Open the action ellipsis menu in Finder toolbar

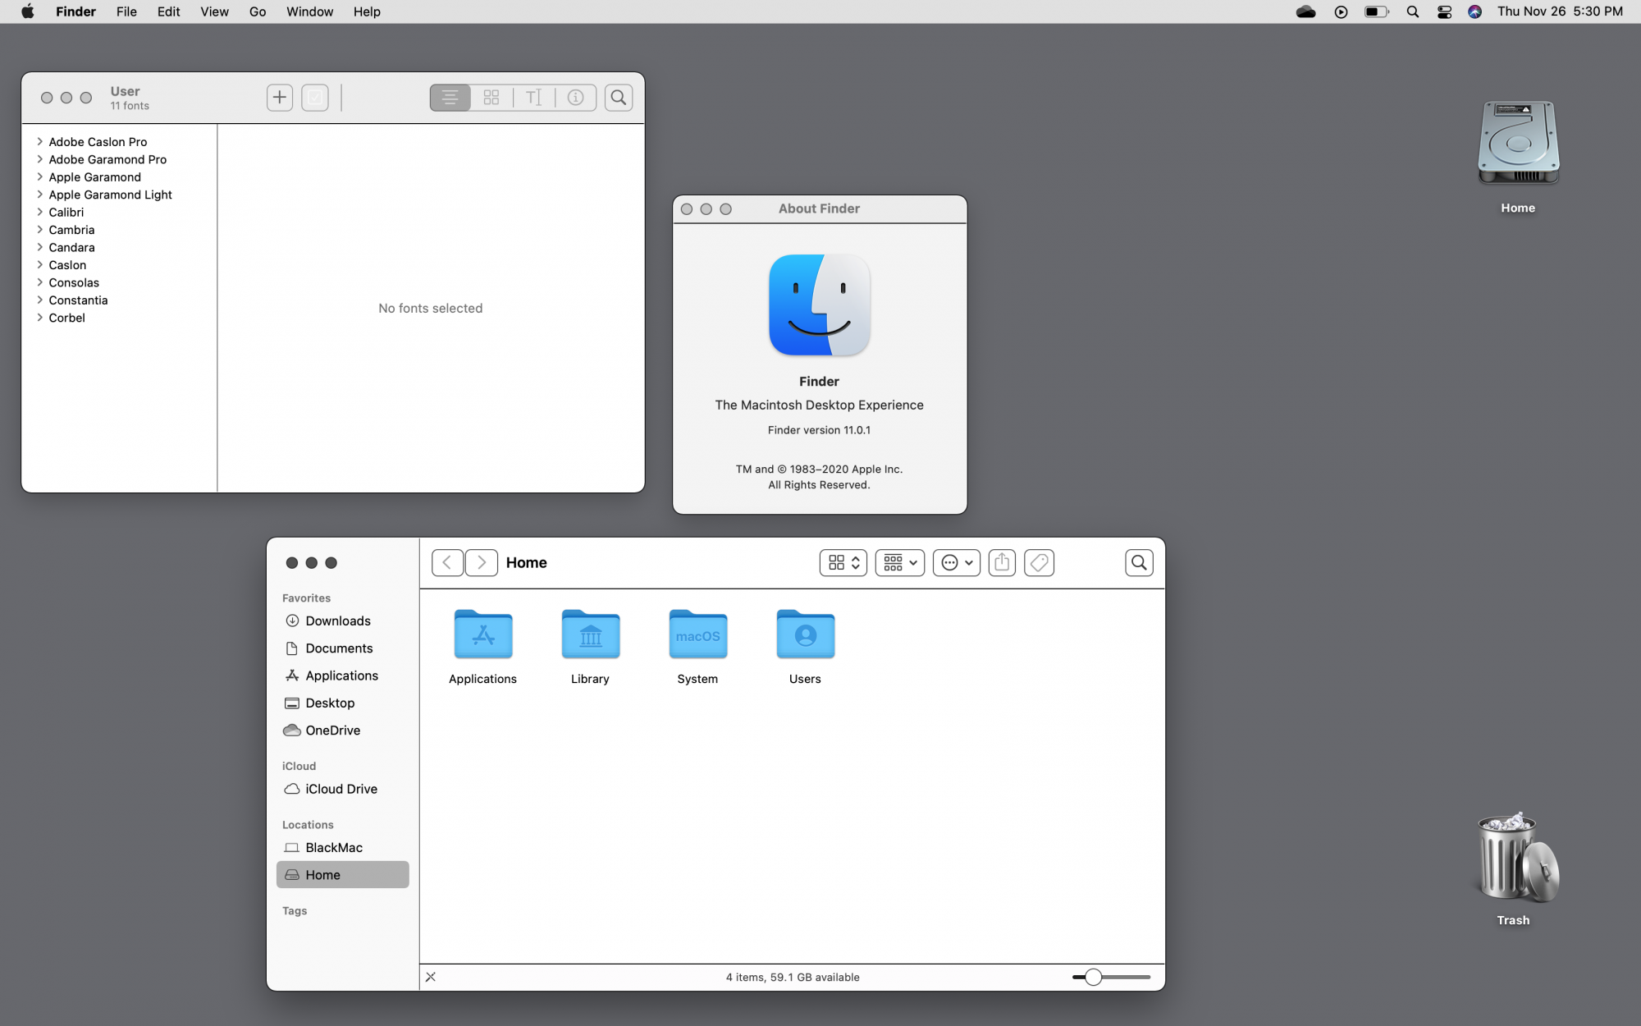(x=957, y=562)
